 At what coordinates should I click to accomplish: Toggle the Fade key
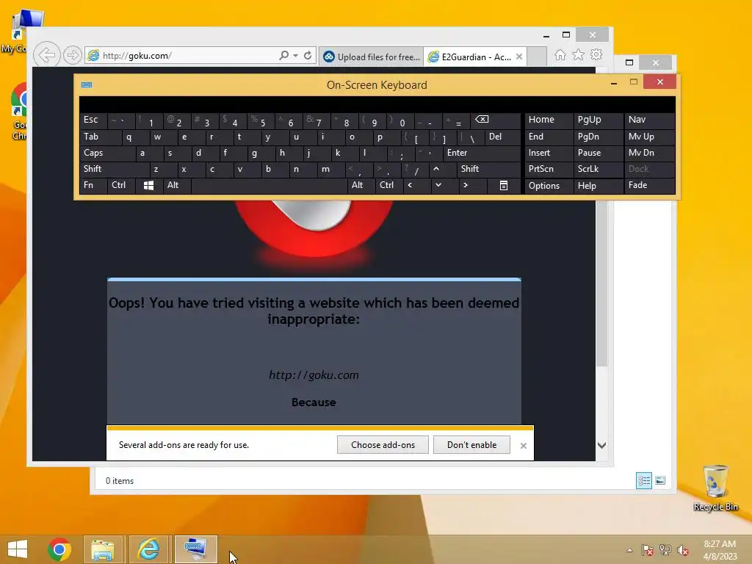(649, 185)
